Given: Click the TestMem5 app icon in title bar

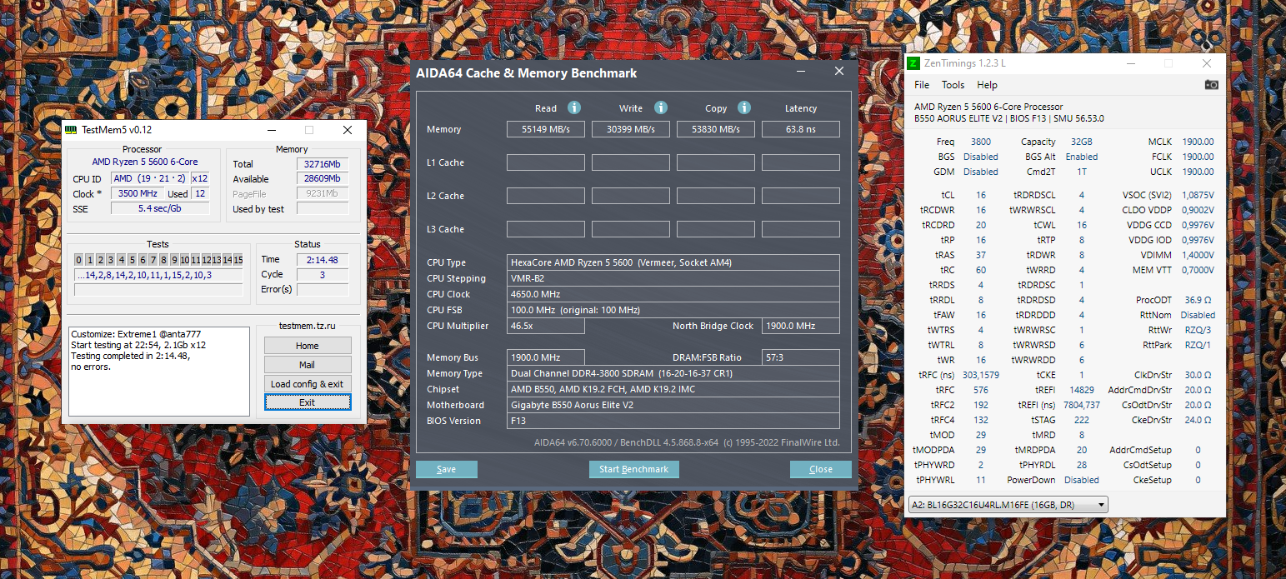Looking at the screenshot, I should coord(71,130).
